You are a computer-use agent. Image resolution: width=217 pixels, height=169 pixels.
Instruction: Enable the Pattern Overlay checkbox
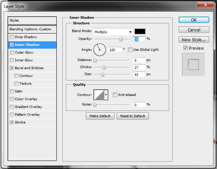tap(12, 115)
